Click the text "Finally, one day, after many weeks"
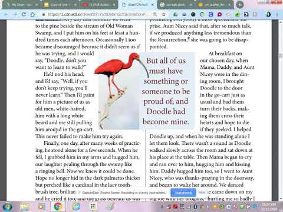Screen dimensions: 283x212 click(81, 143)
